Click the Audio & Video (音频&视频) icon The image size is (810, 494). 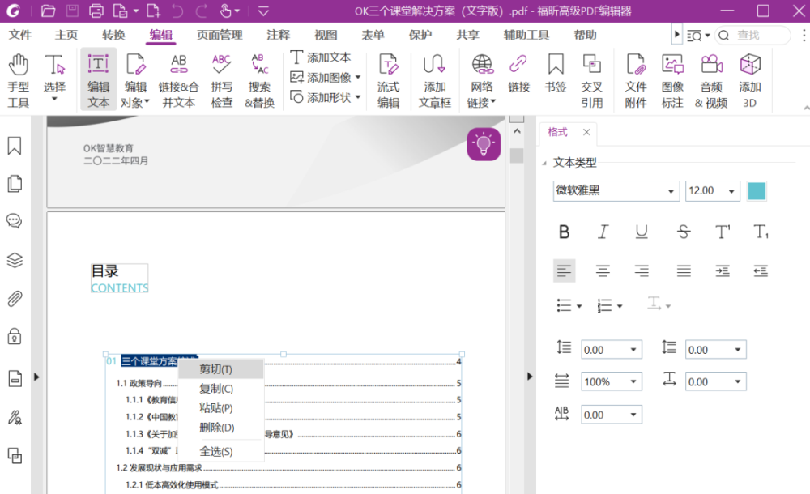711,80
